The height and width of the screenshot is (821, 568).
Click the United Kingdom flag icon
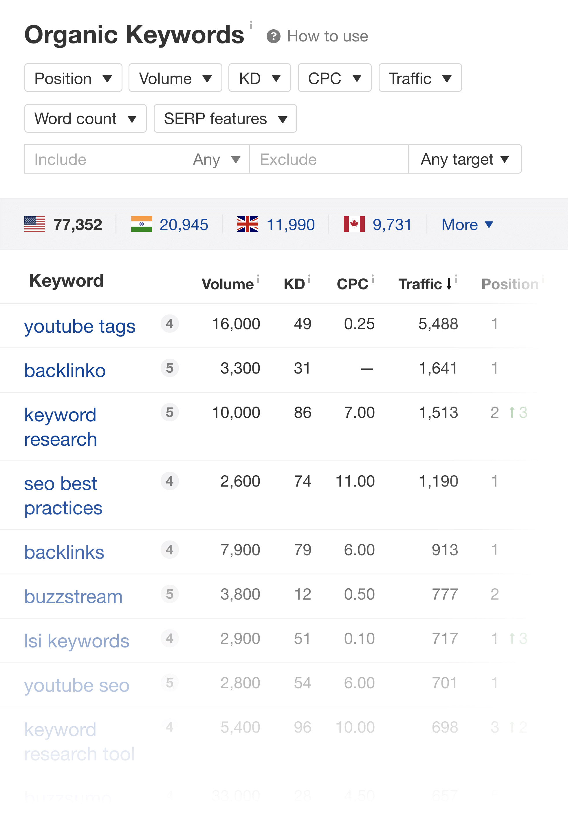coord(247,224)
